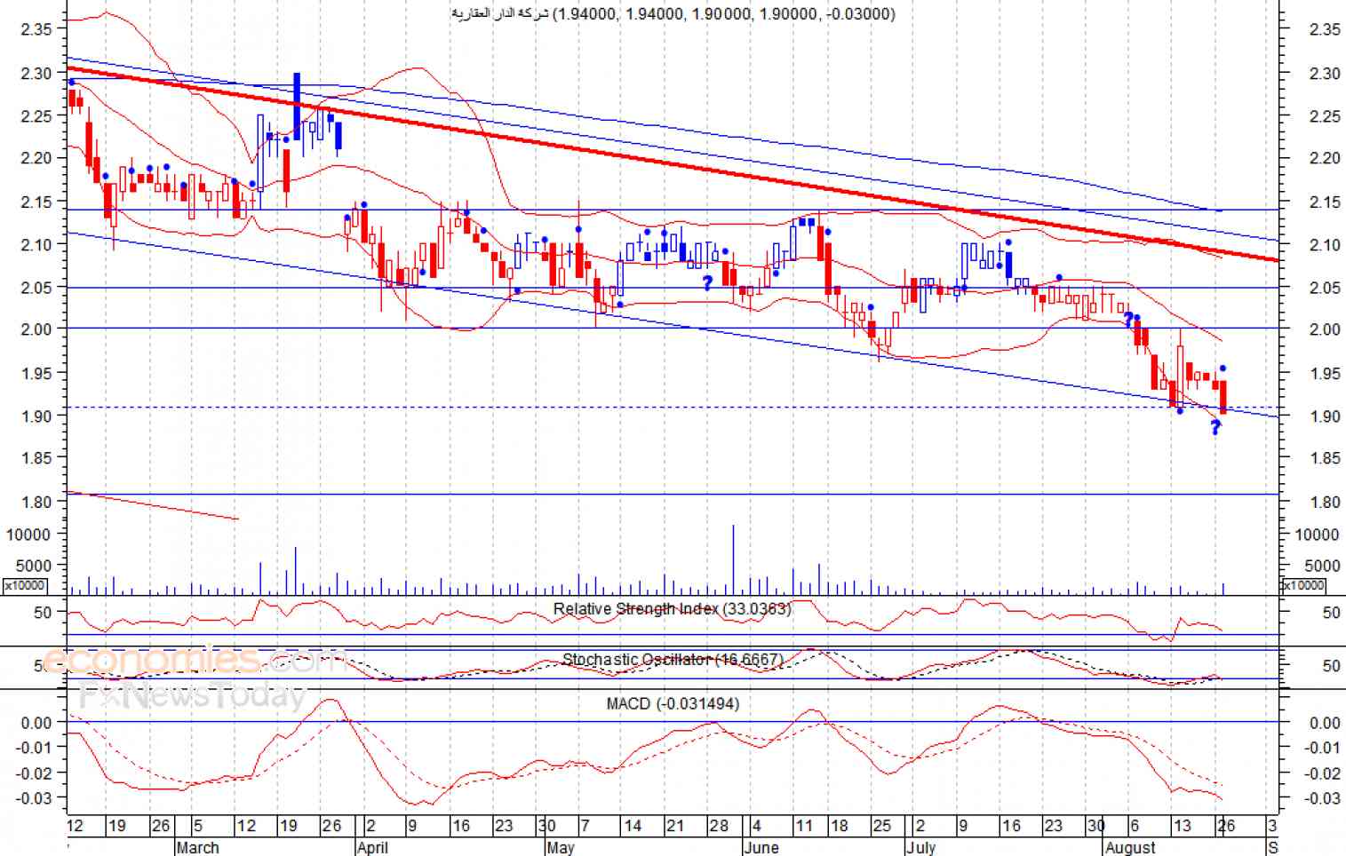Click the right x10000 volume scale box

(x=1303, y=585)
